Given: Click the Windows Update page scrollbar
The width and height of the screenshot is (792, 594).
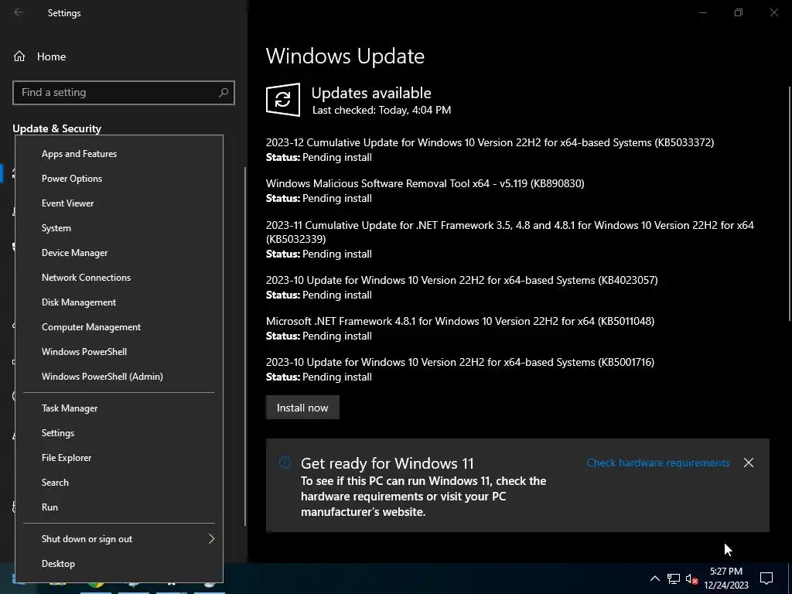Looking at the screenshot, I should 790,203.
